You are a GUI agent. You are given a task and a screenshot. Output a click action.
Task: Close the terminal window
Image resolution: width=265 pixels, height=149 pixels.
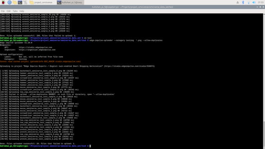point(263,7)
